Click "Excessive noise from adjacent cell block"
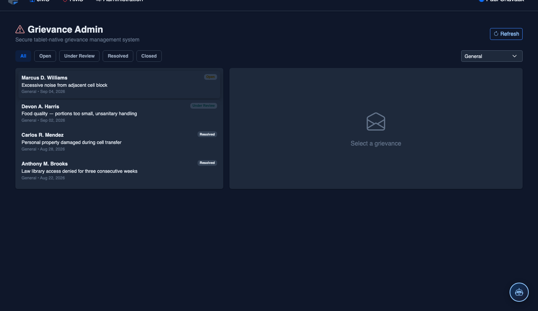The image size is (538, 311). pyautogui.click(x=65, y=85)
